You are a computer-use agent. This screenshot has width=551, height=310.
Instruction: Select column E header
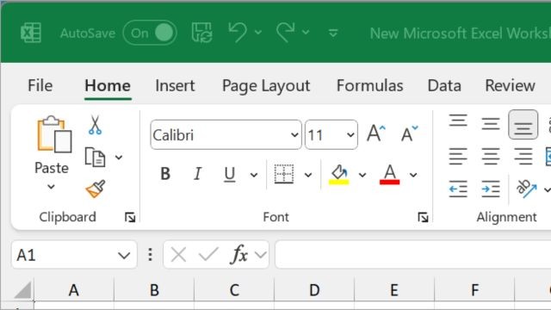pyautogui.click(x=394, y=290)
